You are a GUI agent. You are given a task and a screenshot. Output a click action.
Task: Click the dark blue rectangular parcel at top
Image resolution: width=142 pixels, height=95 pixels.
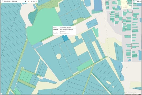tap(98, 5)
